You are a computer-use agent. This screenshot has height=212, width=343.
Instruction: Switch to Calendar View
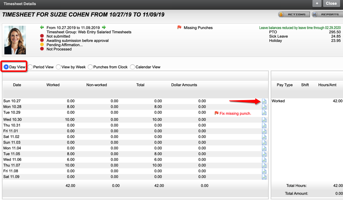(x=132, y=66)
